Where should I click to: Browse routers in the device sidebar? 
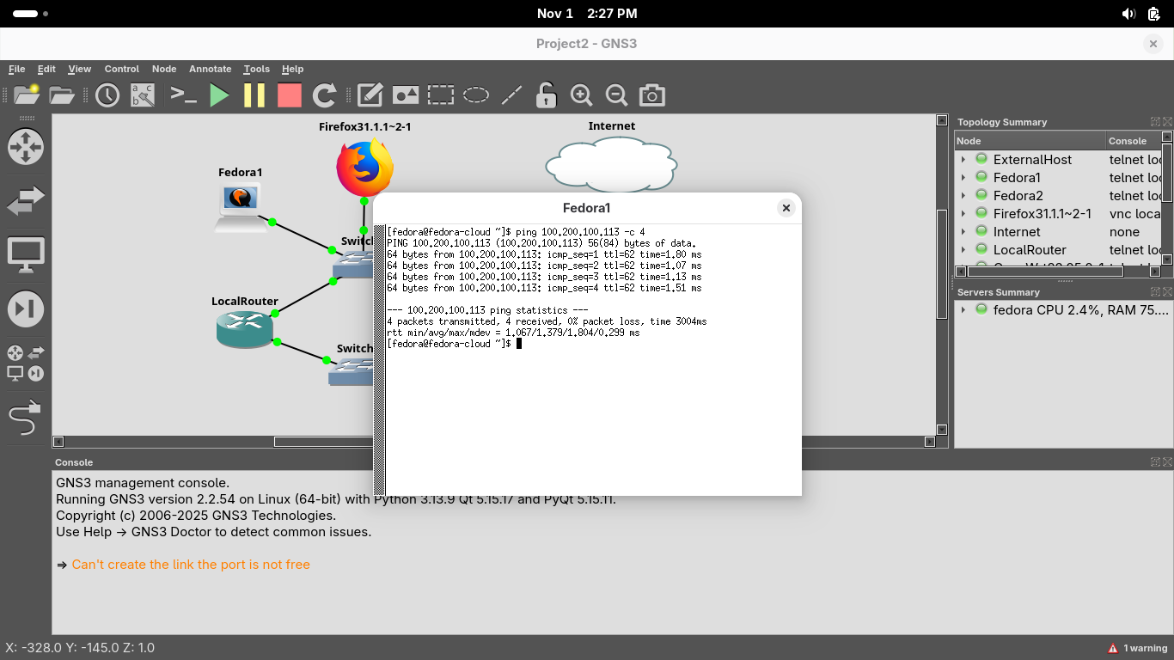tap(25, 146)
